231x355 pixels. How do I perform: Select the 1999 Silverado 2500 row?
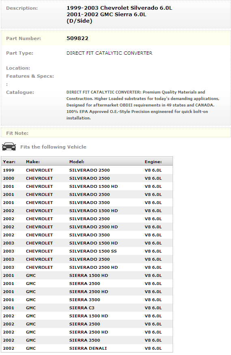coord(87,170)
